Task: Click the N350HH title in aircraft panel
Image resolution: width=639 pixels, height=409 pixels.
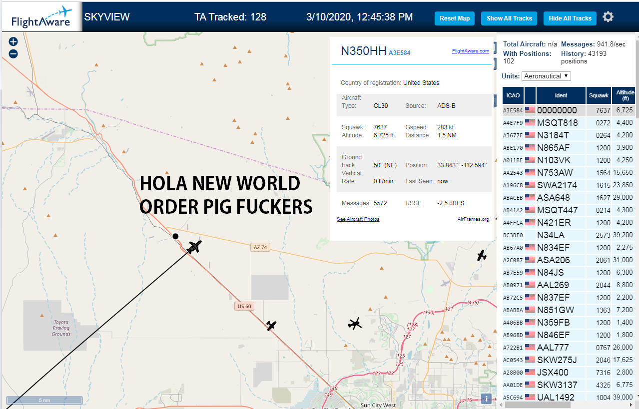Action: 363,51
